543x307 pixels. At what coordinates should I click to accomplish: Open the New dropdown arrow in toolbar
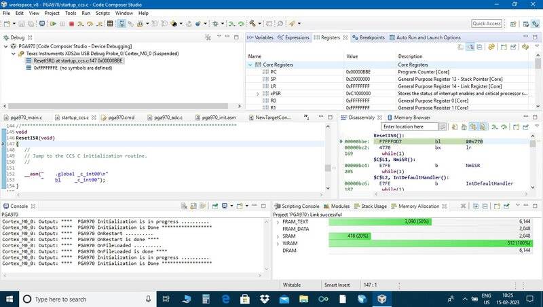coord(14,24)
